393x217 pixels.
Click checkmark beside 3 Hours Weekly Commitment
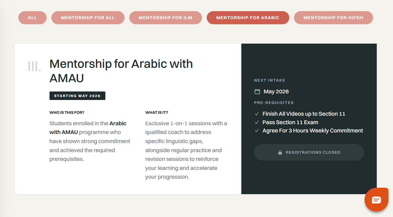257,131
